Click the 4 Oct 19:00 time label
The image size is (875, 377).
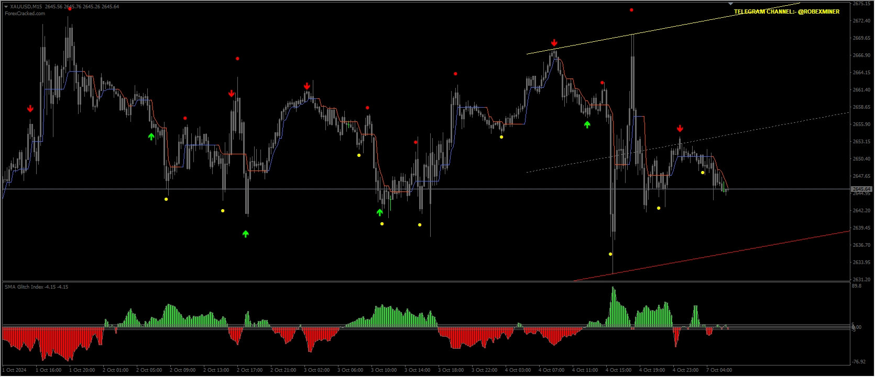click(652, 370)
